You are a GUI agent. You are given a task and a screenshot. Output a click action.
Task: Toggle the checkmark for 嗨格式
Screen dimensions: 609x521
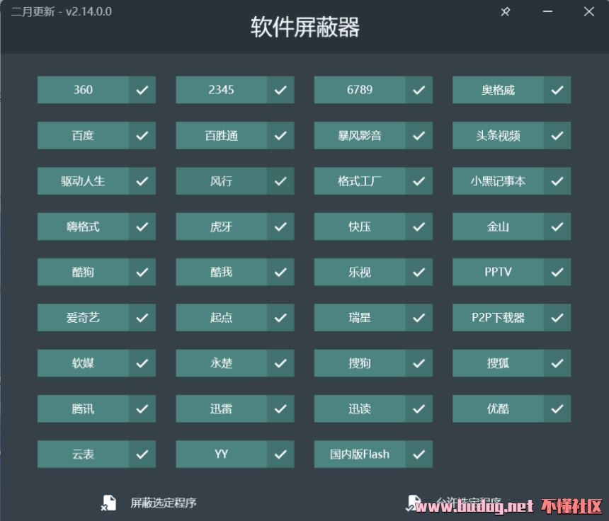point(142,227)
